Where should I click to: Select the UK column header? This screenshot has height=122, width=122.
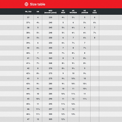(x=38, y=12)
